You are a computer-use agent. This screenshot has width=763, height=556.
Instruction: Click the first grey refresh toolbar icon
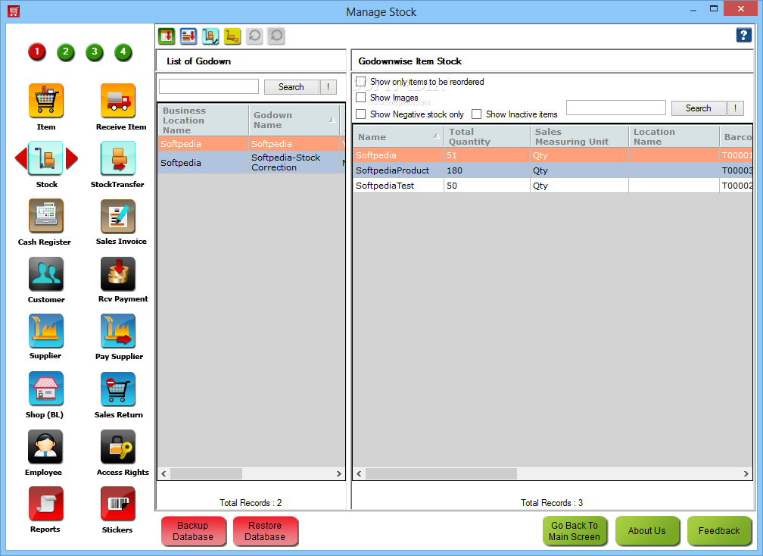point(254,36)
